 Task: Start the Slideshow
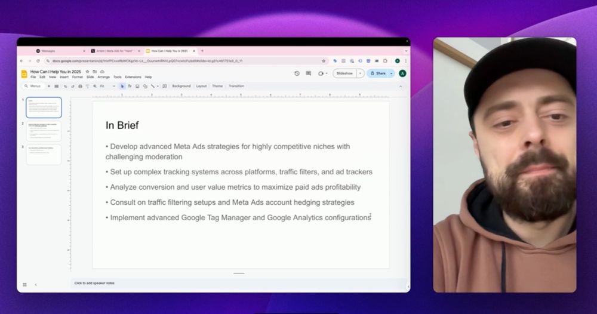point(344,73)
